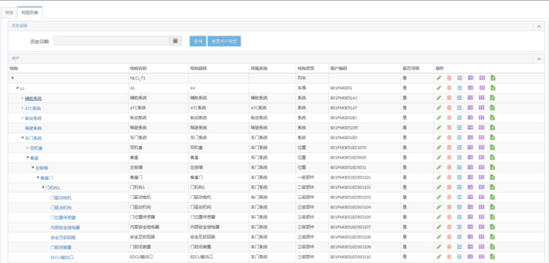Open the calendar picker beside 历史日期 field
Screen dimensions: 549x263
176,41
